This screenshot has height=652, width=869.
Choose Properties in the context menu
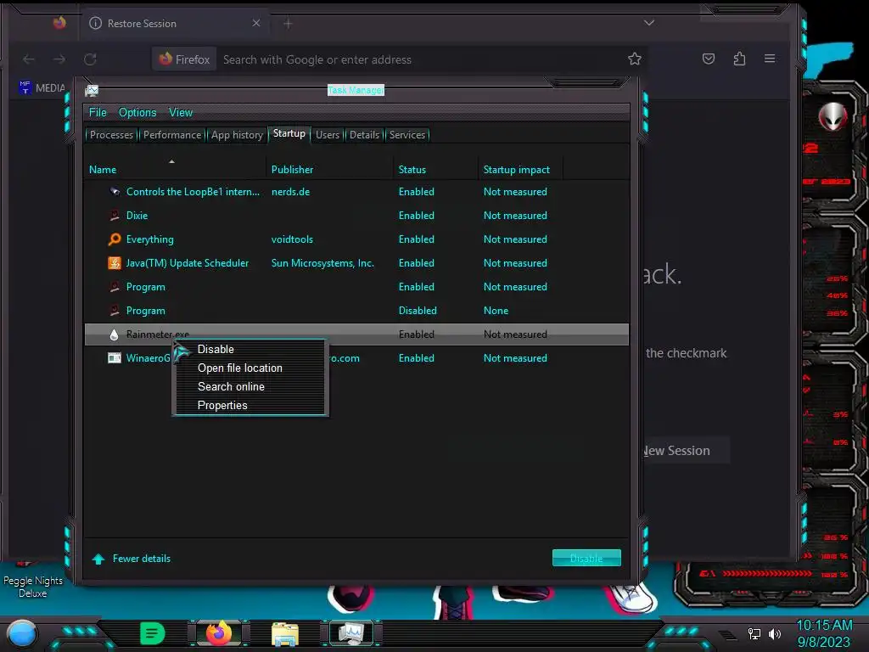[x=250, y=405]
